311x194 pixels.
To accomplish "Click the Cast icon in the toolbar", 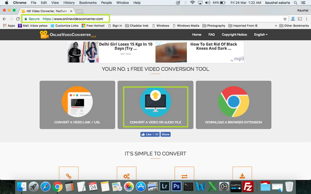I will 300,19.
